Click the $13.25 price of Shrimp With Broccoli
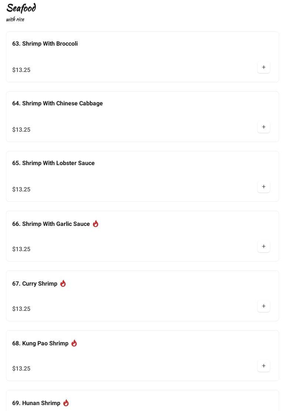 click(21, 70)
